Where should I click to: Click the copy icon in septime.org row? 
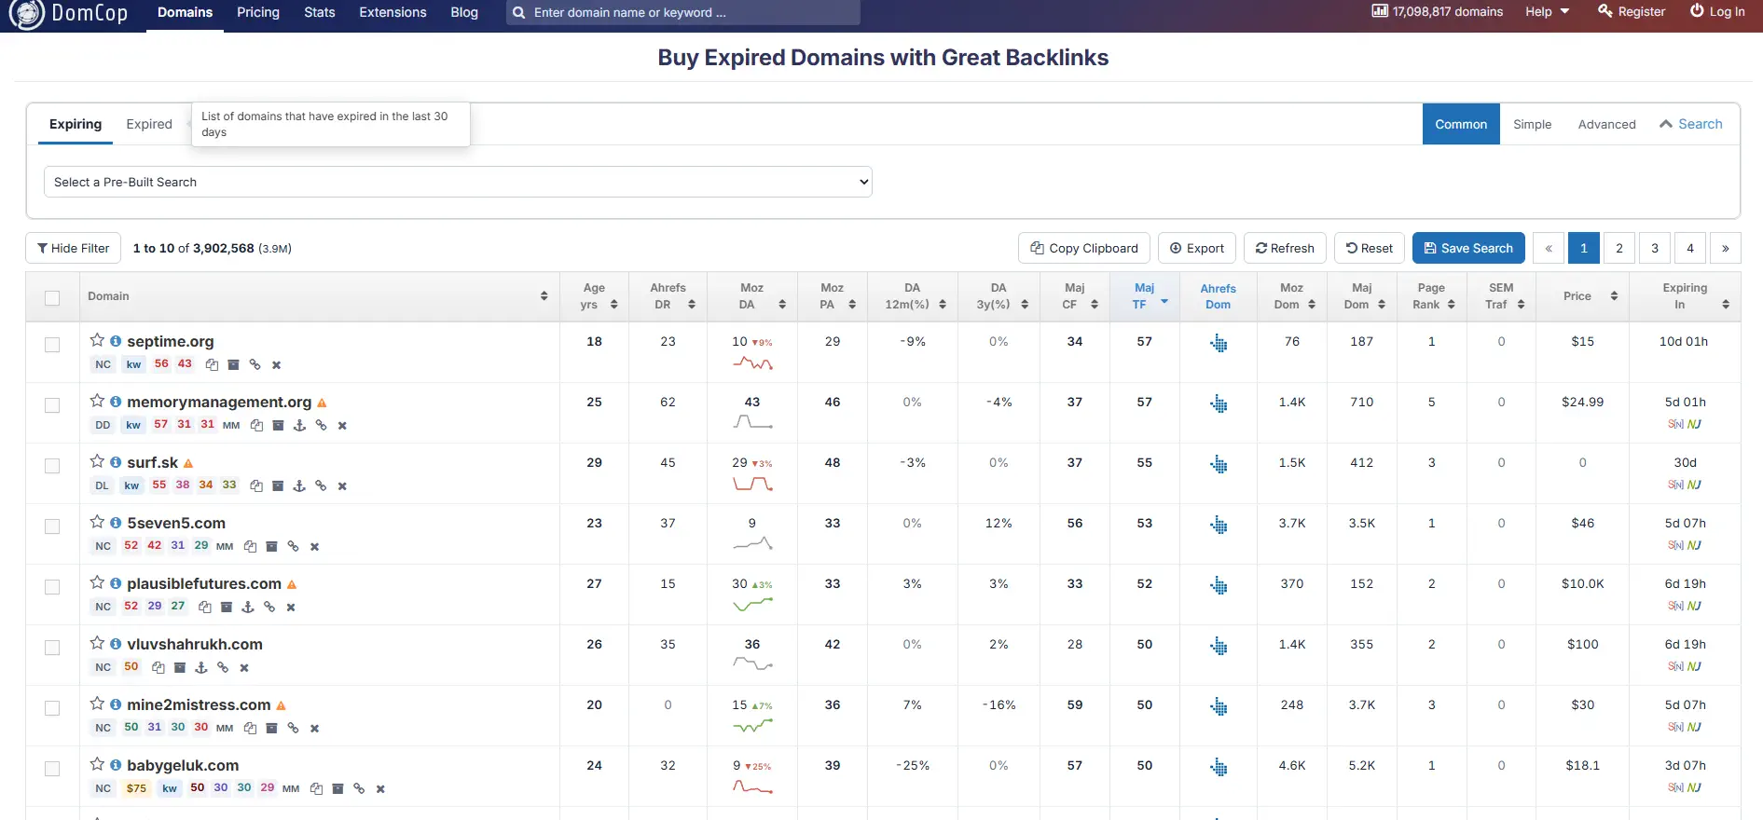(212, 364)
